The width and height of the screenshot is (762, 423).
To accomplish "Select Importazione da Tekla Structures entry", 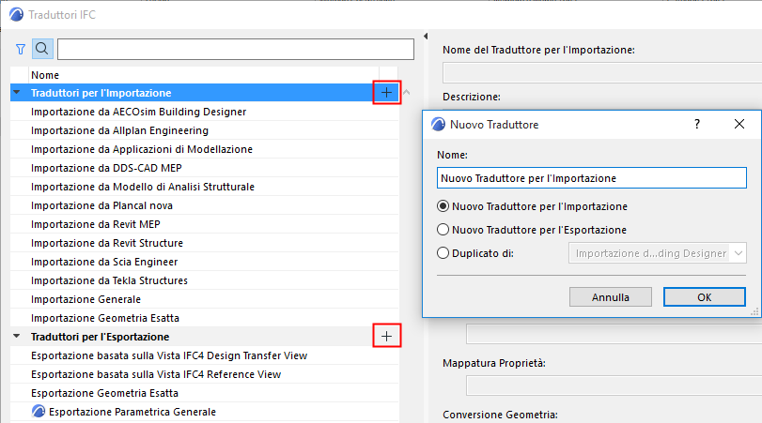I will point(109,280).
